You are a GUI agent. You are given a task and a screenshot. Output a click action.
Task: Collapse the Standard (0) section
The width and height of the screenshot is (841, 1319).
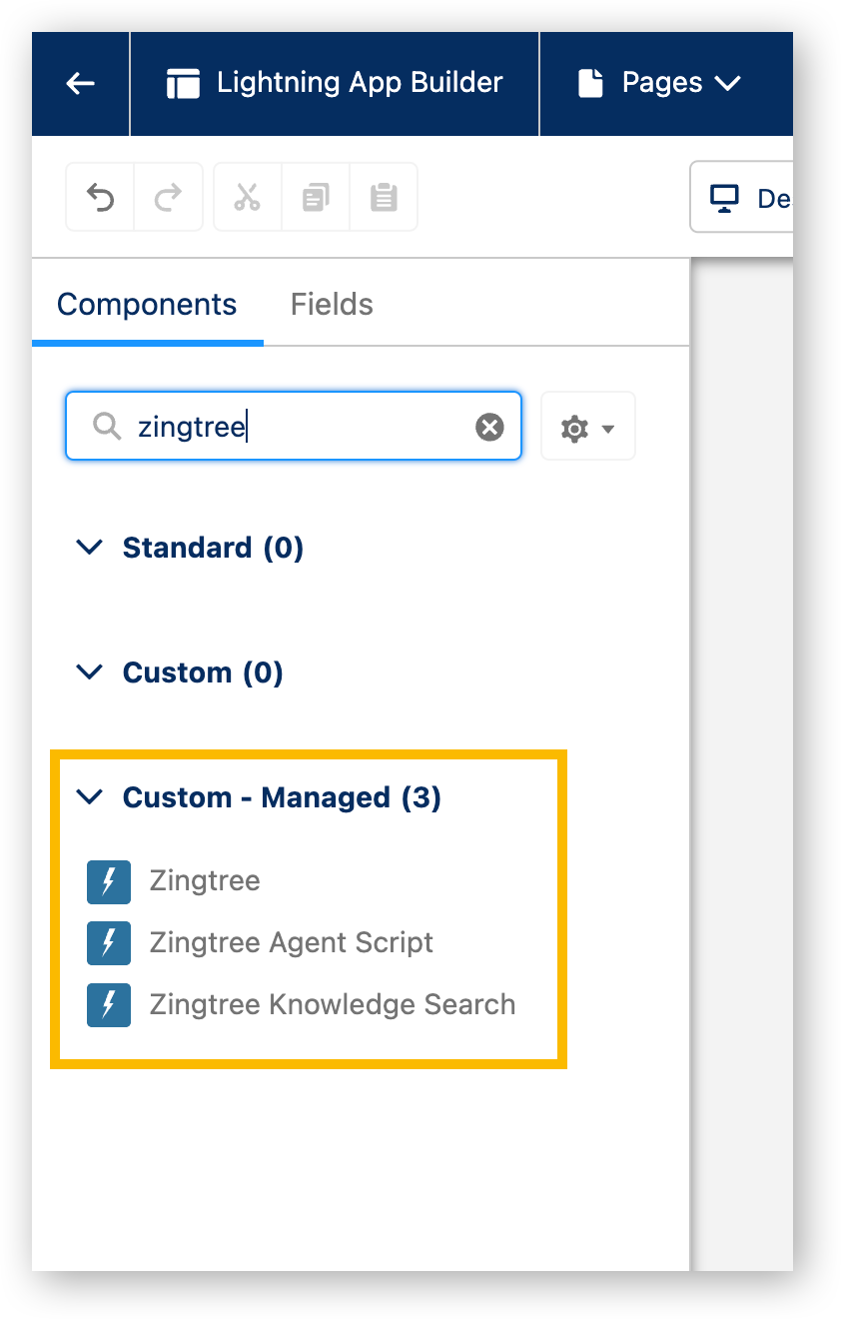tap(89, 547)
